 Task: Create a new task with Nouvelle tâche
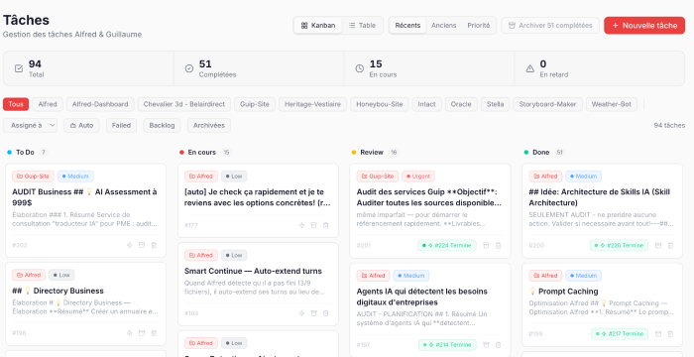click(x=644, y=25)
